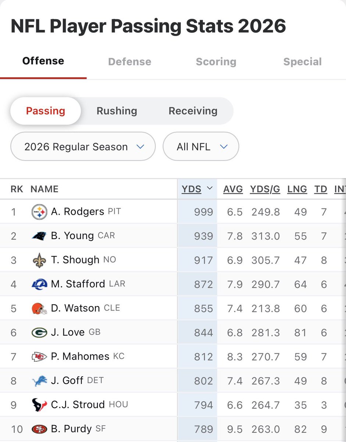
Task: Open the Special tab
Action: click(303, 62)
